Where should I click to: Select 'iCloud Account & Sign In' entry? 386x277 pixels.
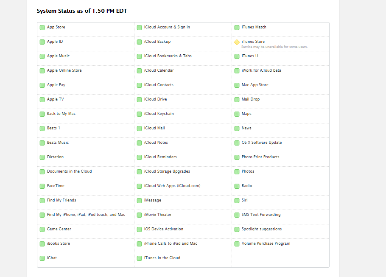(x=167, y=27)
